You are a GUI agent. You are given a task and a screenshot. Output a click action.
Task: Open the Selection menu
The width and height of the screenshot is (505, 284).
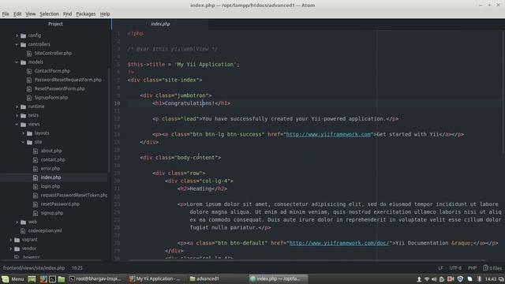(x=49, y=14)
